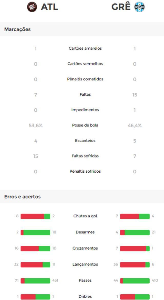The image size is (164, 300).
Task: Click the Cartões amarelos label
Action: pyautogui.click(x=85, y=48)
